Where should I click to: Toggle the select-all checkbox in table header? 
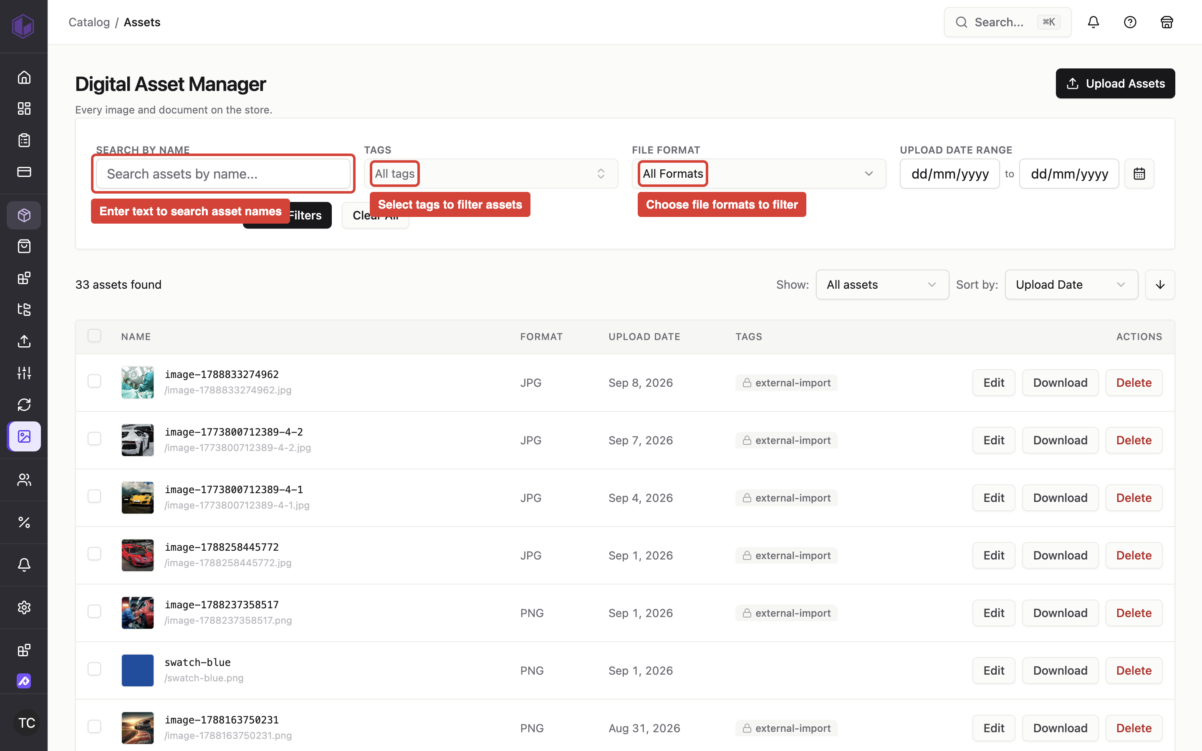click(x=94, y=336)
